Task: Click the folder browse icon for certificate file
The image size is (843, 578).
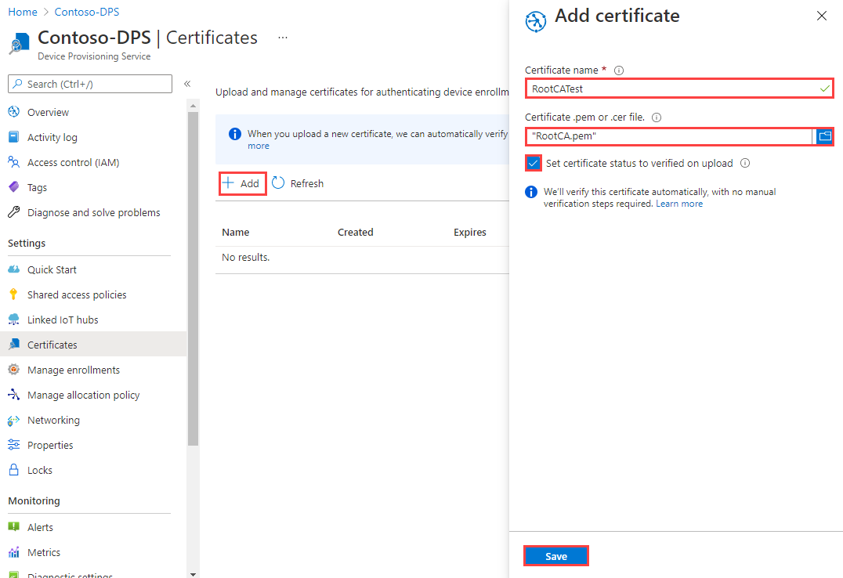Action: point(824,136)
